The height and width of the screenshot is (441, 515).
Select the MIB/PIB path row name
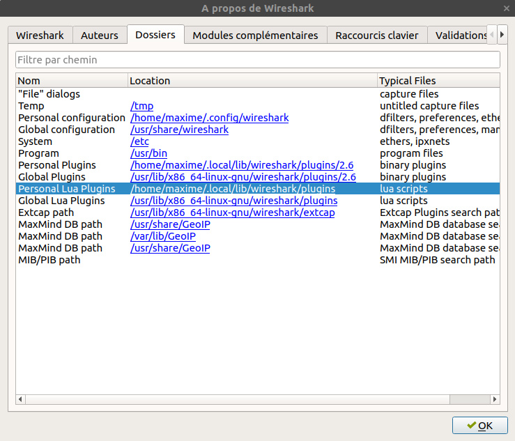coord(49,260)
